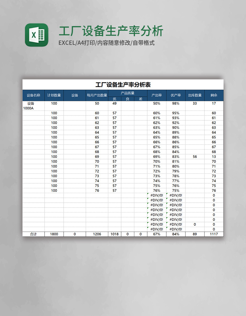Select the 剩余 column header
This screenshot has height=316, width=246.
pos(214,96)
